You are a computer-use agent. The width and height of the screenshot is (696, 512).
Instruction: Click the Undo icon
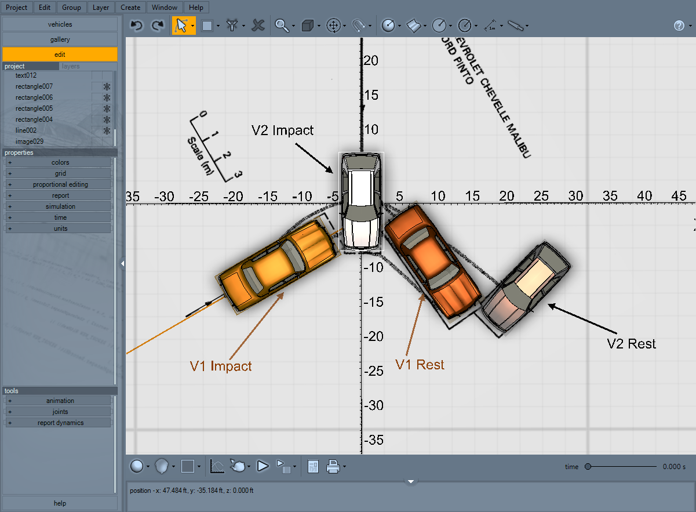pos(137,25)
